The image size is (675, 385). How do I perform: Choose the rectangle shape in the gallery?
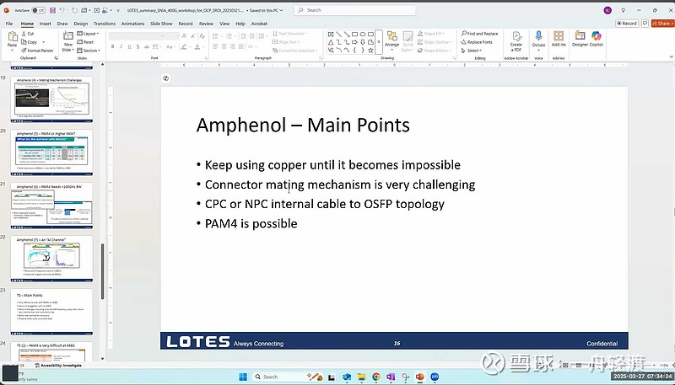(x=354, y=34)
